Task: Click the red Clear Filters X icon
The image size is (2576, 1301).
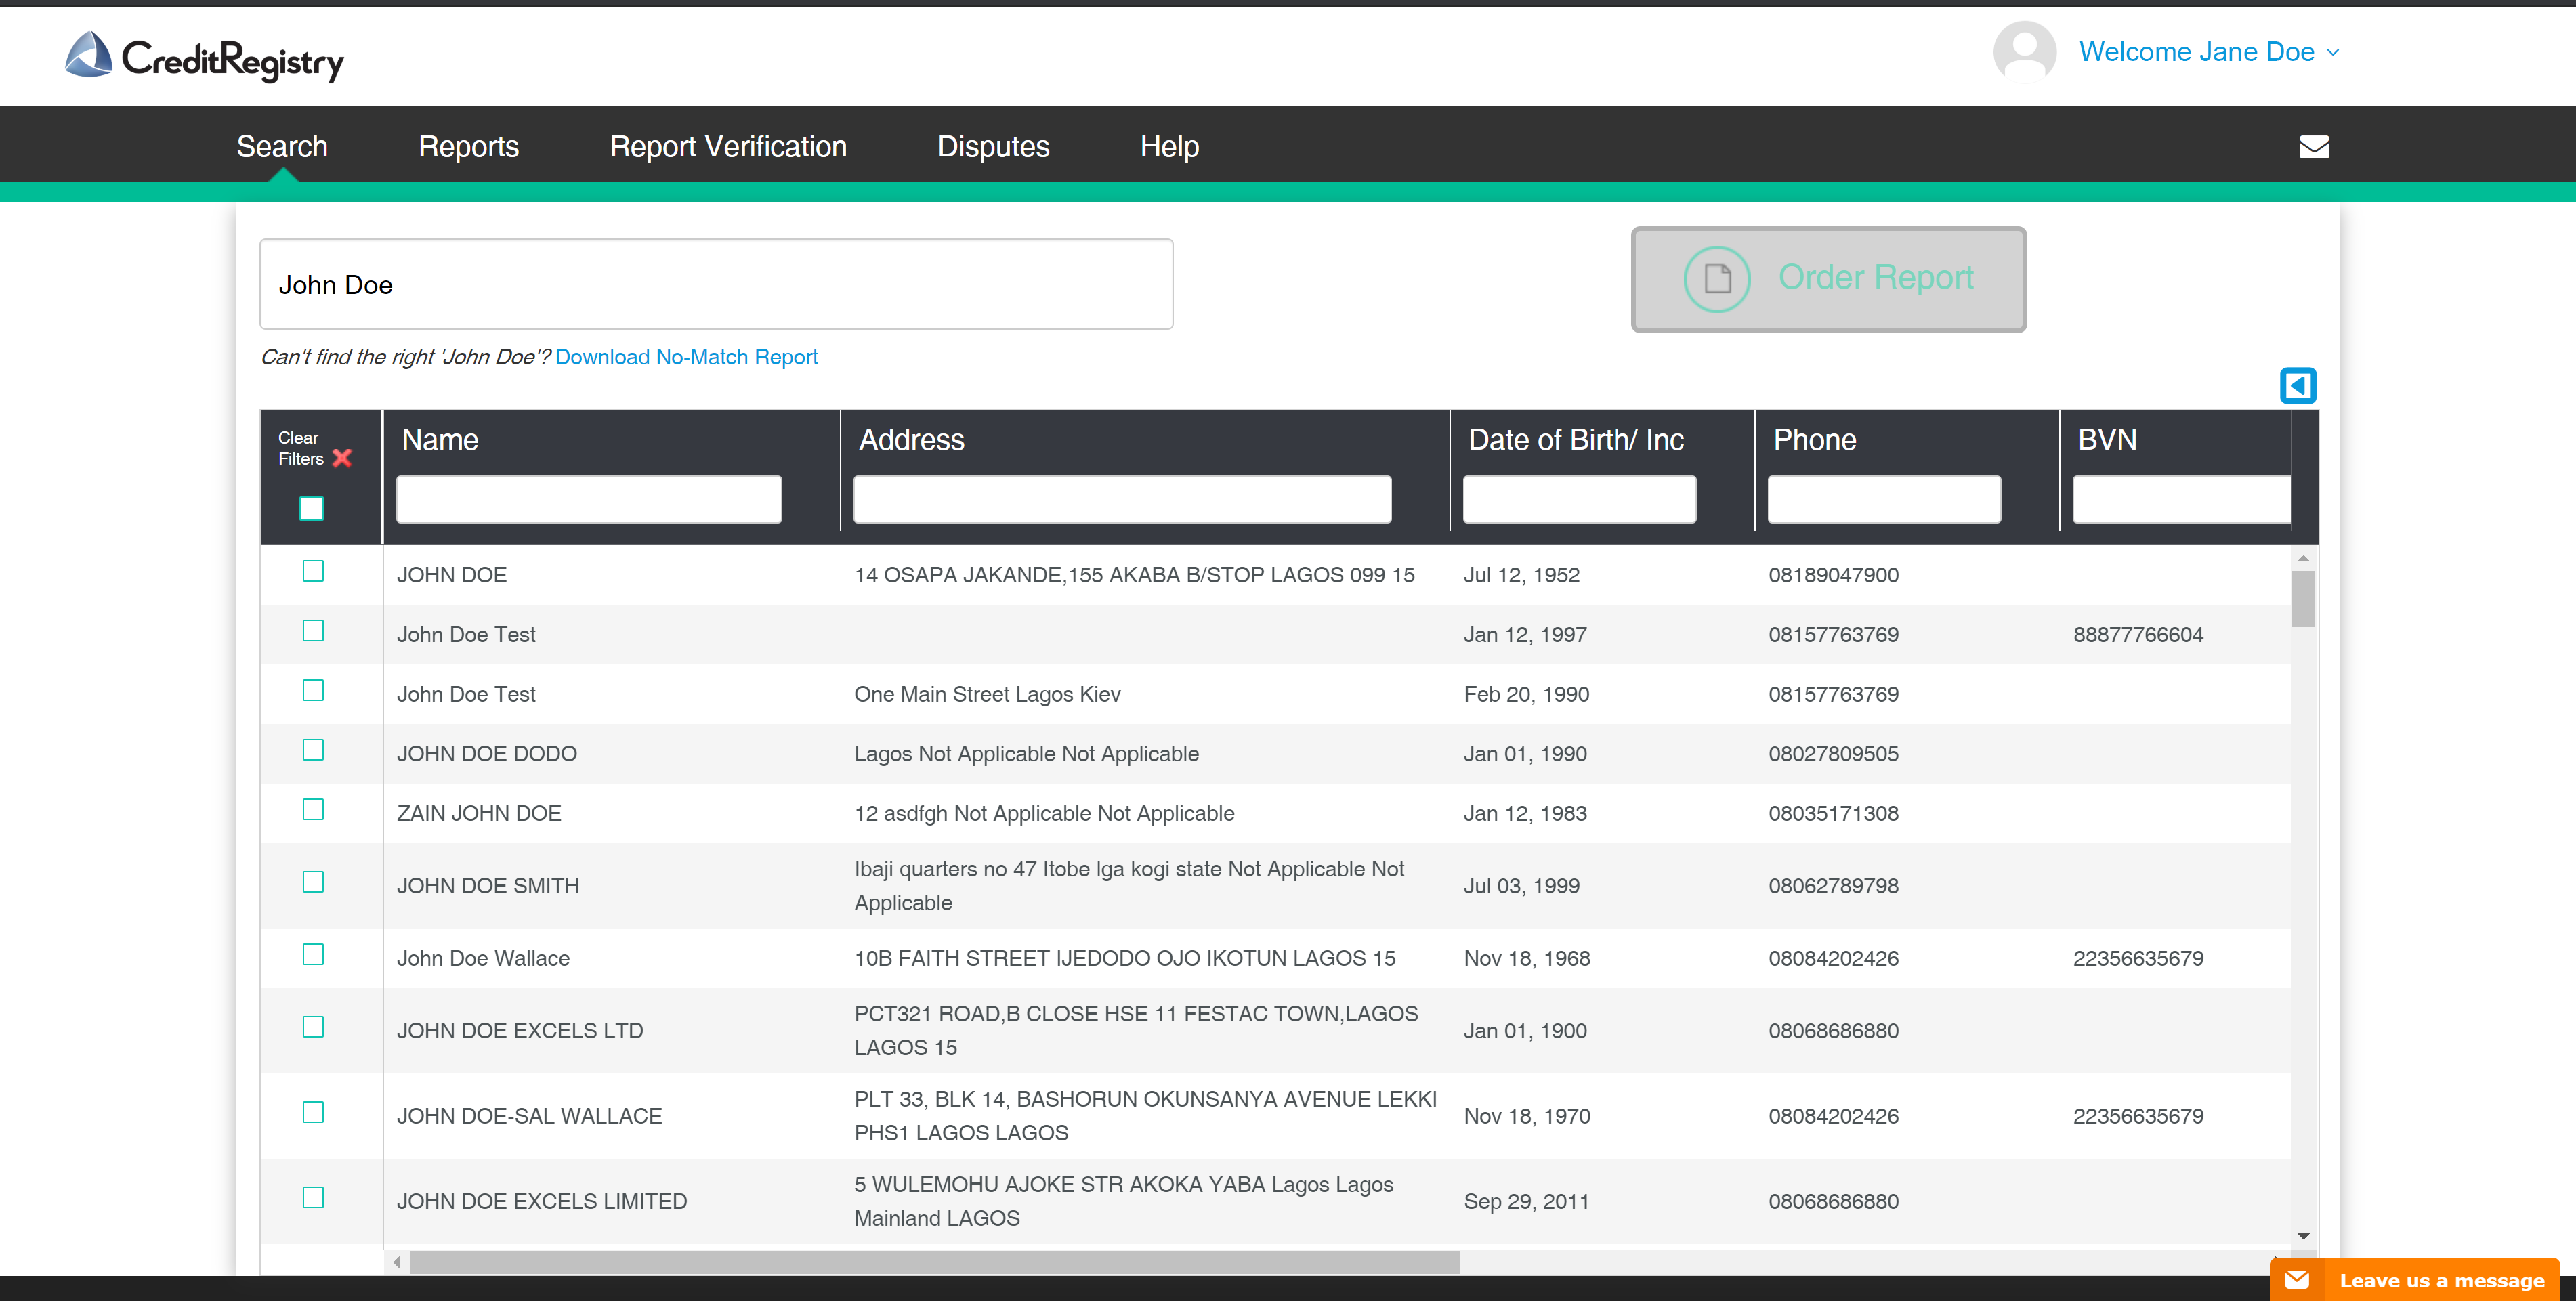Action: [342, 458]
